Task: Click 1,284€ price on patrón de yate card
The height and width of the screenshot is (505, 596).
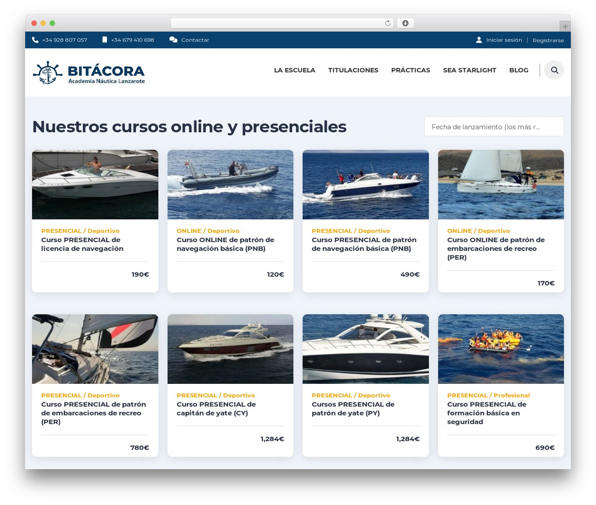Action: click(x=408, y=439)
